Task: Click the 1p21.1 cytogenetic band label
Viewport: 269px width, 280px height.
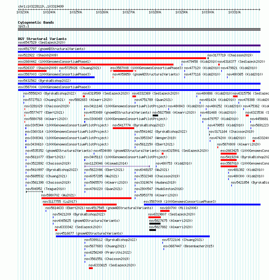Action: point(24,26)
